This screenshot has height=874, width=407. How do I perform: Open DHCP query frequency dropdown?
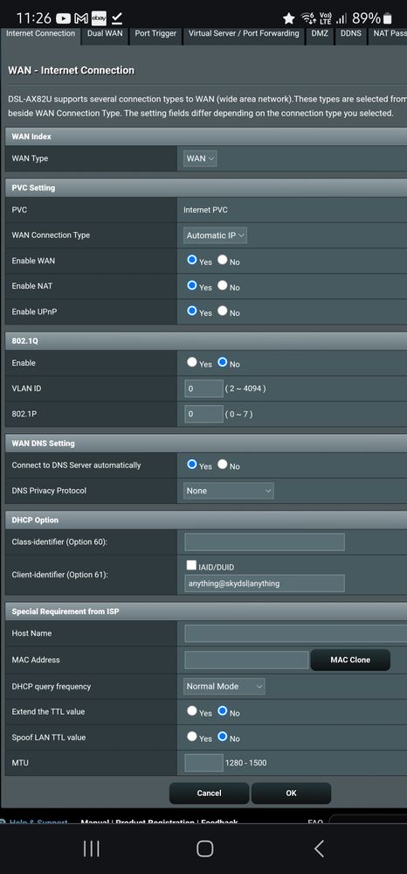click(x=224, y=686)
